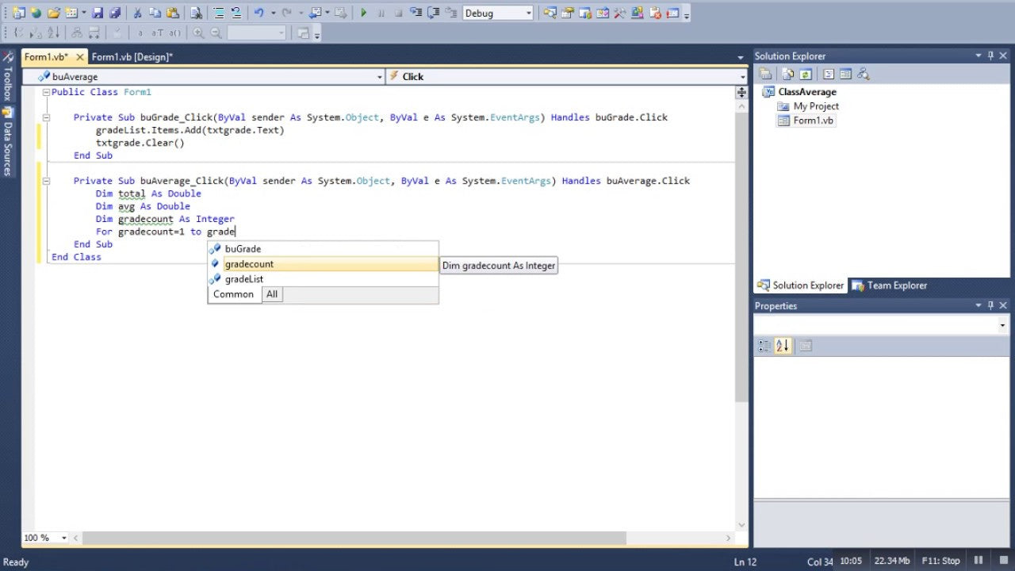Click the Show All Files icon
The width and height of the screenshot is (1015, 571).
tap(787, 74)
